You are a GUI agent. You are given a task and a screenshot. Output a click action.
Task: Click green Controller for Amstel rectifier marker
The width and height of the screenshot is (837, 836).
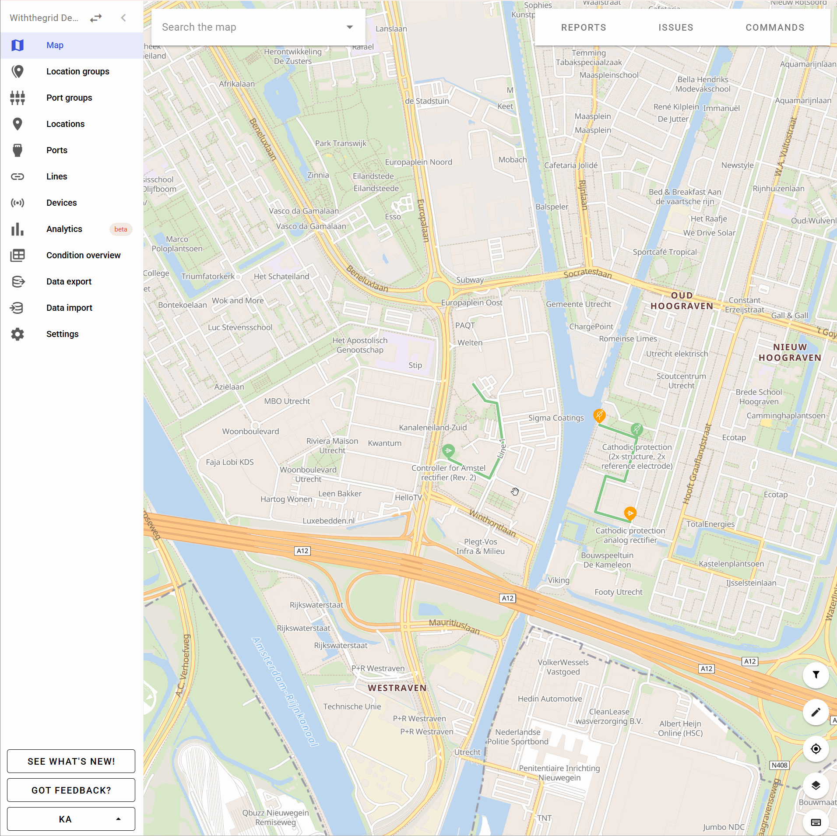pyautogui.click(x=448, y=450)
